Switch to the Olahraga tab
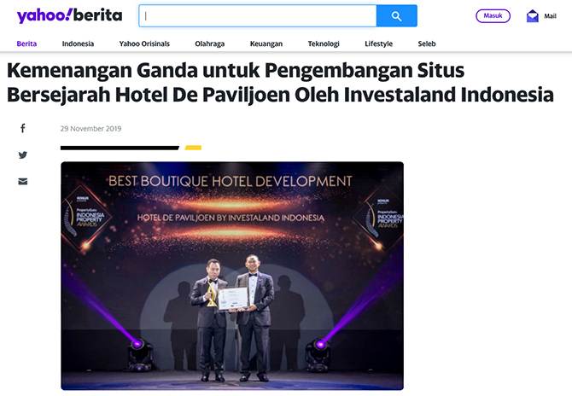572x396 pixels. pos(209,44)
